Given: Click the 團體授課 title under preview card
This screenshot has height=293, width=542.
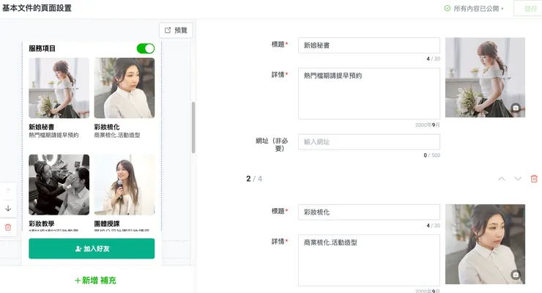Looking at the screenshot, I should click(x=107, y=223).
